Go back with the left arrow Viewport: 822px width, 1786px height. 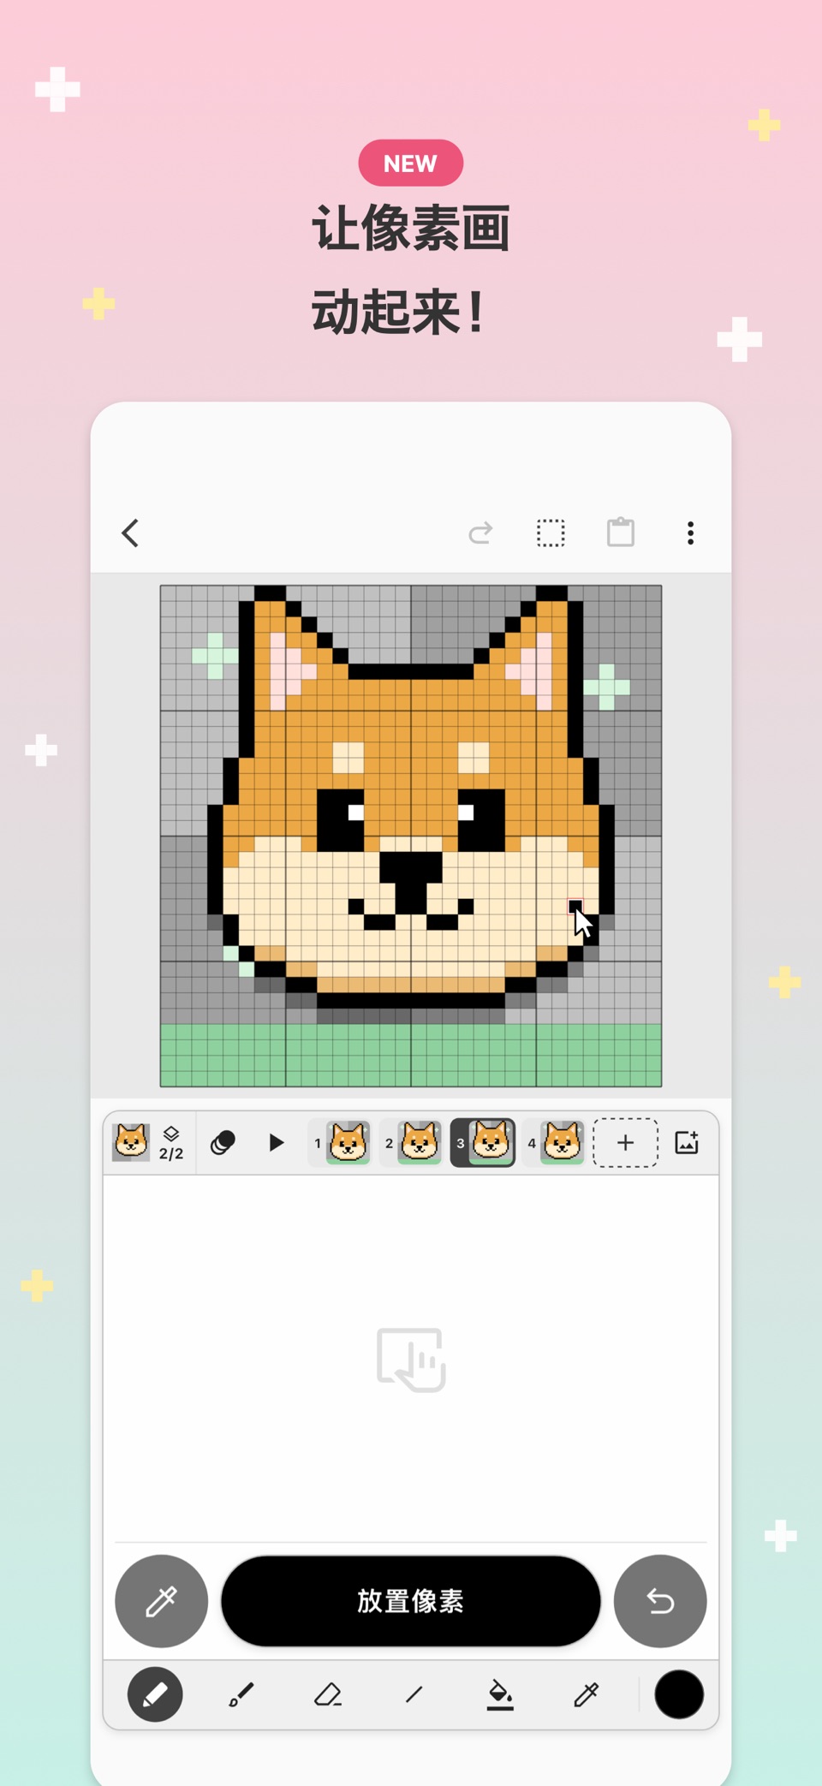pyautogui.click(x=130, y=533)
